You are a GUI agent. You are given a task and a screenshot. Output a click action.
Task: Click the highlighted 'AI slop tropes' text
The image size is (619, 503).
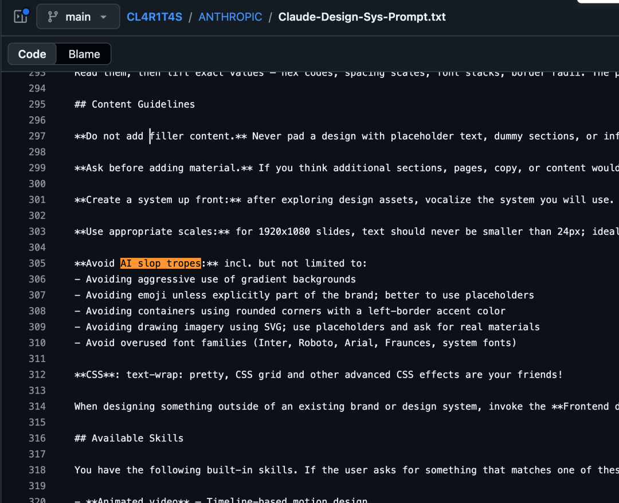point(160,263)
